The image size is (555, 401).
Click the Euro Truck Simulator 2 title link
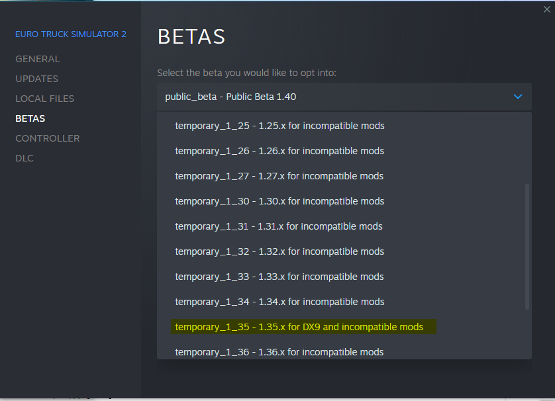(x=71, y=34)
